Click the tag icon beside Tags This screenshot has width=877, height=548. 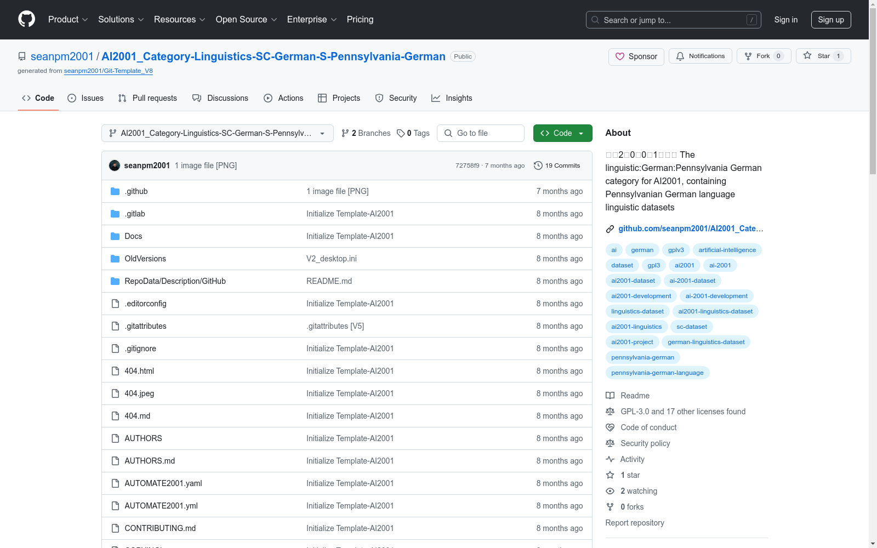tap(401, 133)
